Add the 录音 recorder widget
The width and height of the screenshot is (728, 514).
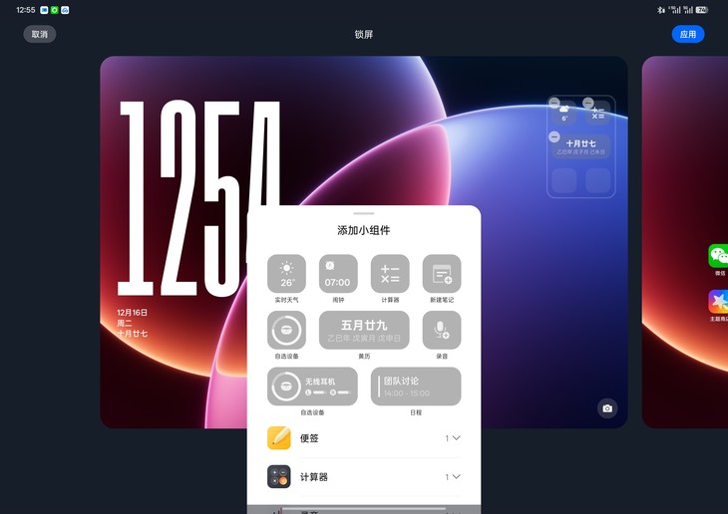pos(442,330)
